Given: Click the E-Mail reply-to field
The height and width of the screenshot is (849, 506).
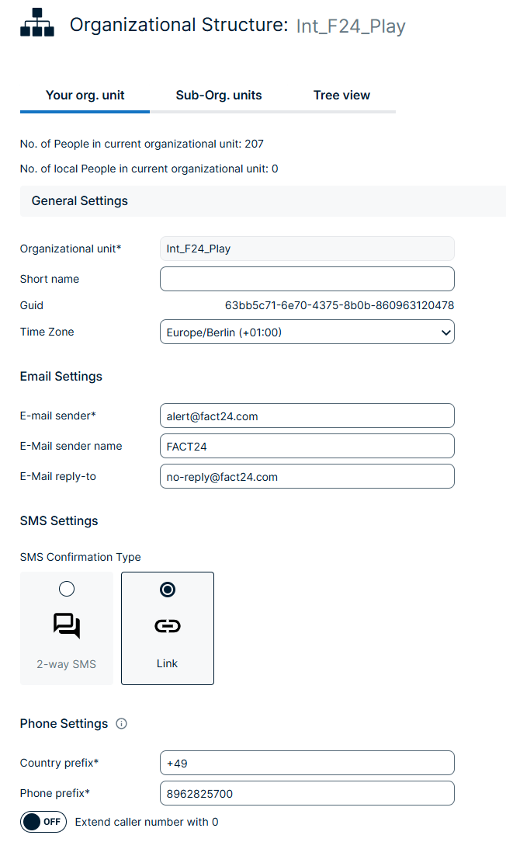Looking at the screenshot, I should (307, 477).
